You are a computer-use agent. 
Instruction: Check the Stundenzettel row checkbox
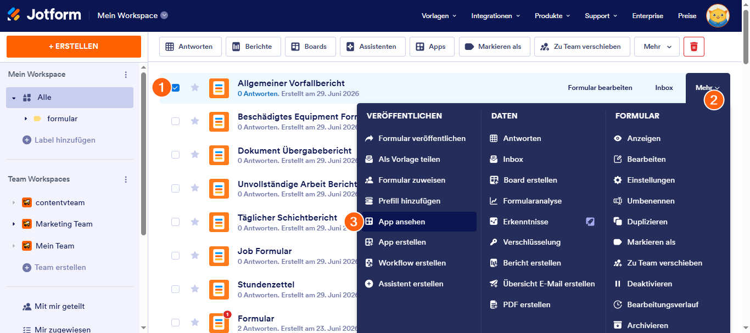coord(176,289)
